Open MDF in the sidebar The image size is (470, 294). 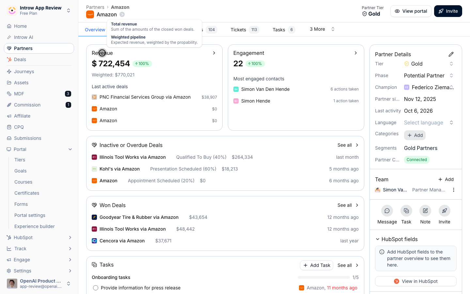(39, 94)
